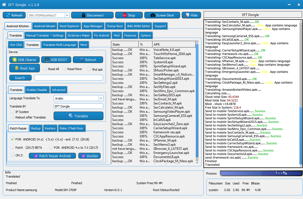Viewport: 303px width, 199px height.
Task: Switch to the Android Model tab
Action: pyautogui.click(x=45, y=26)
